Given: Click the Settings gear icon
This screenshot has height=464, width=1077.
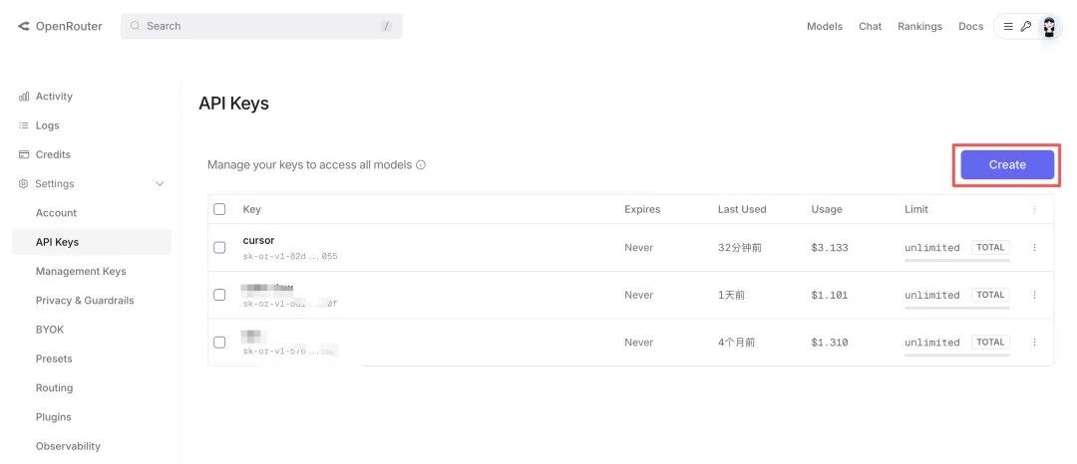Looking at the screenshot, I should coord(23,183).
